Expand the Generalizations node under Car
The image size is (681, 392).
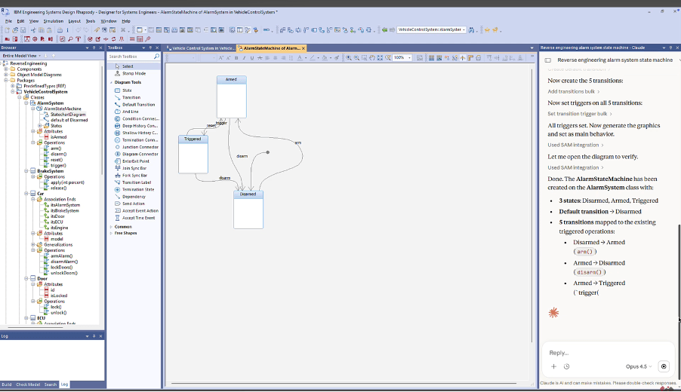point(33,244)
